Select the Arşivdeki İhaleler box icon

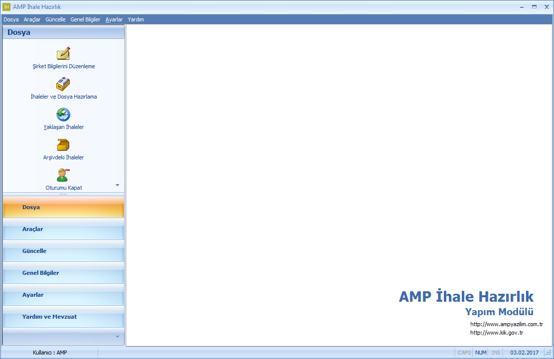(x=63, y=145)
